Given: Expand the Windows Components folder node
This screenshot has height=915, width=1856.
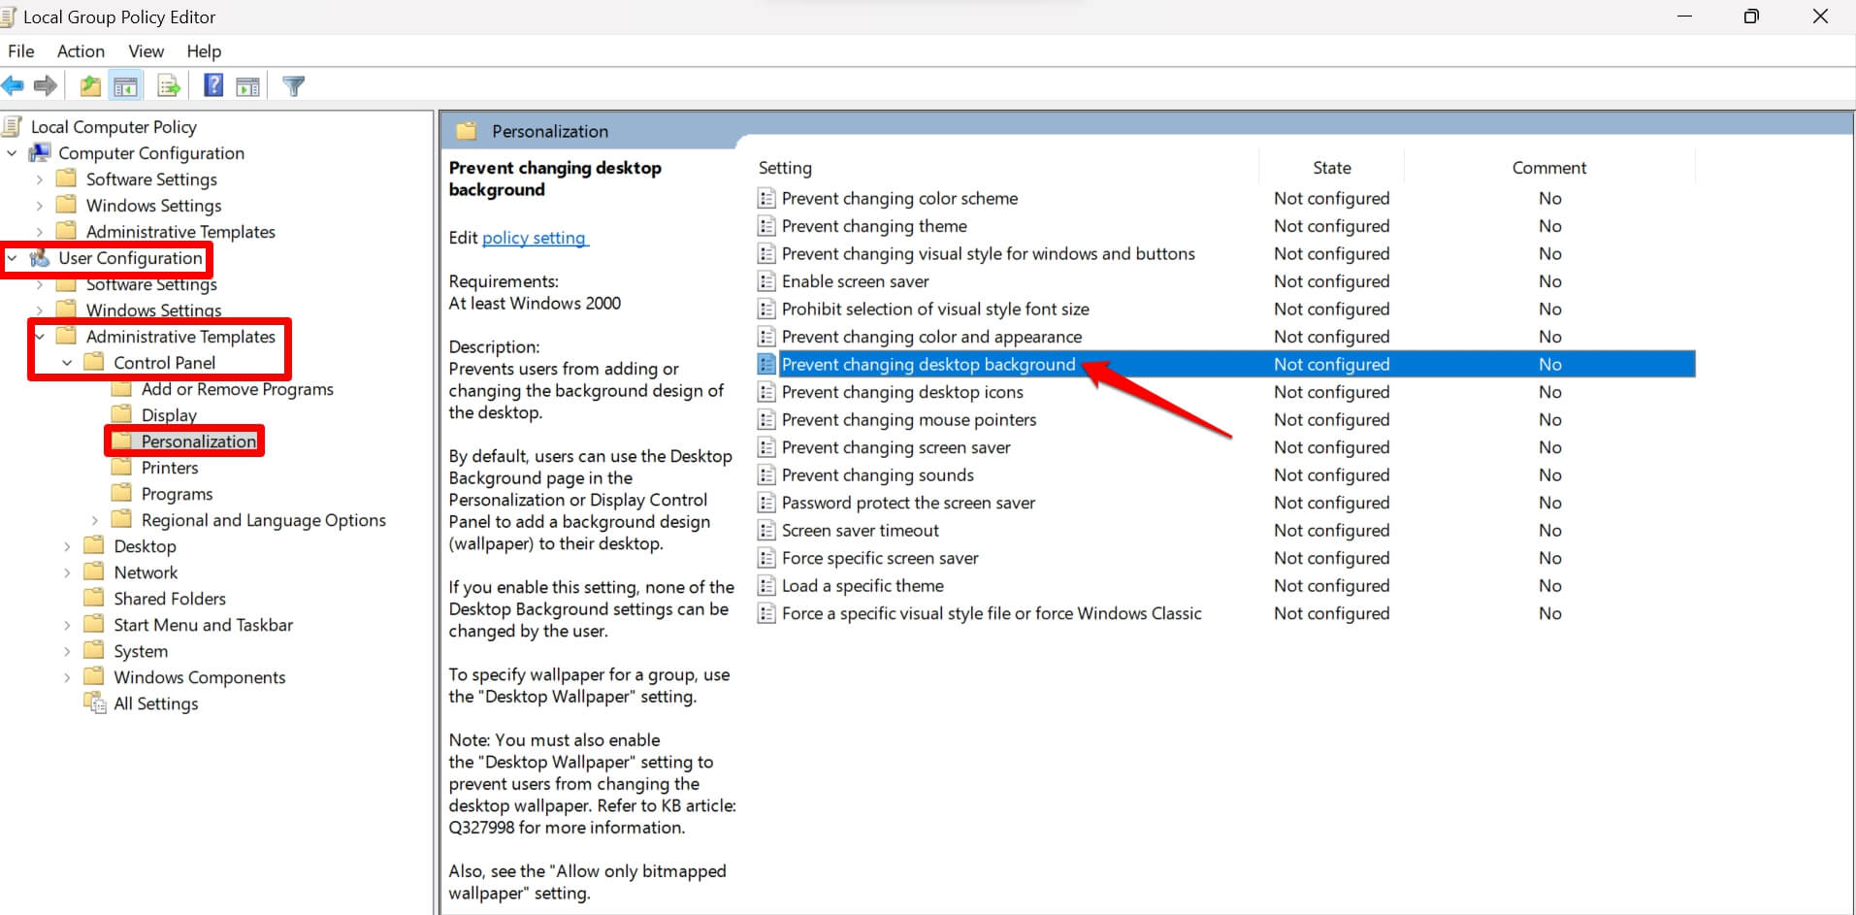Looking at the screenshot, I should pyautogui.click(x=67, y=678).
